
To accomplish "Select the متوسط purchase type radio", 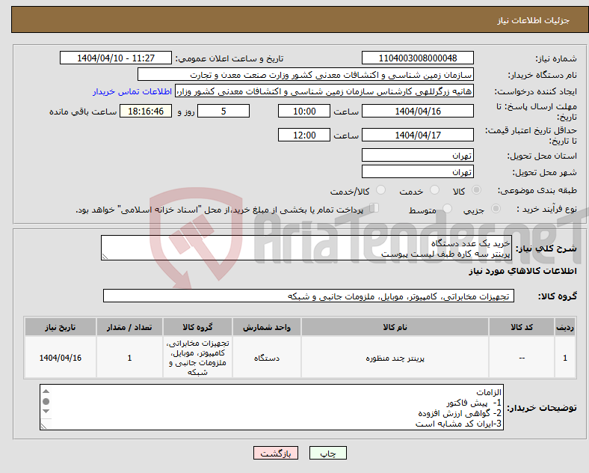I will (448, 209).
